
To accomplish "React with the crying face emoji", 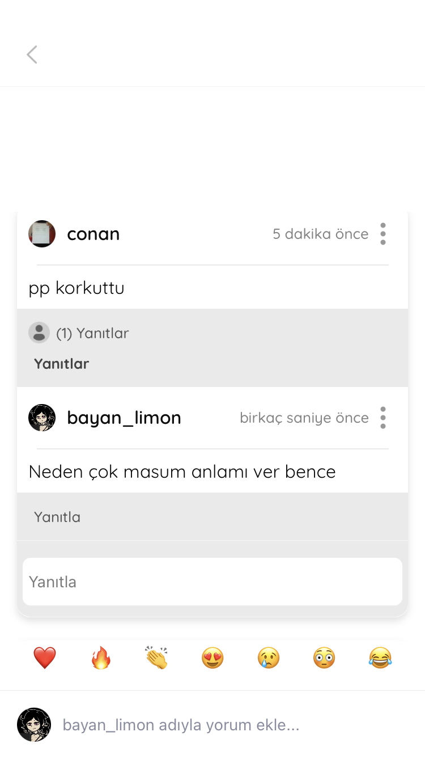I will click(x=269, y=658).
